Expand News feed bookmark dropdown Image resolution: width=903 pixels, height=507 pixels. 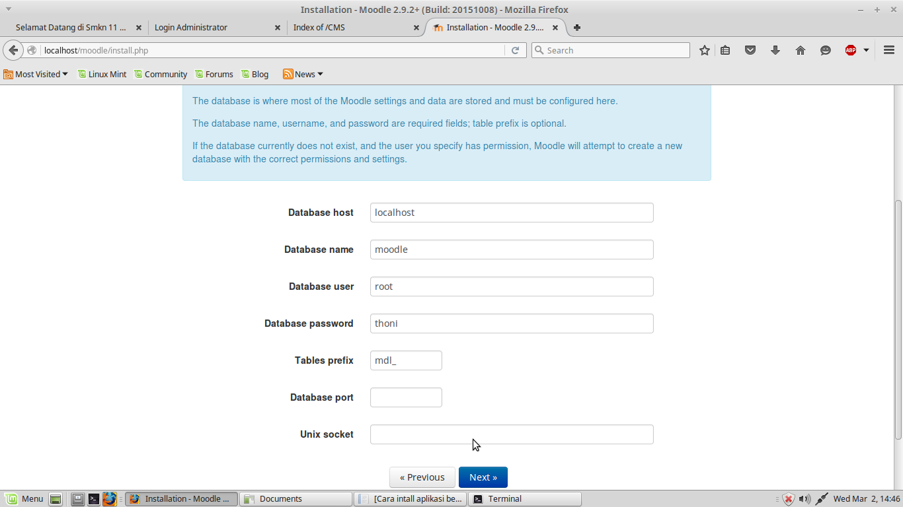(303, 74)
